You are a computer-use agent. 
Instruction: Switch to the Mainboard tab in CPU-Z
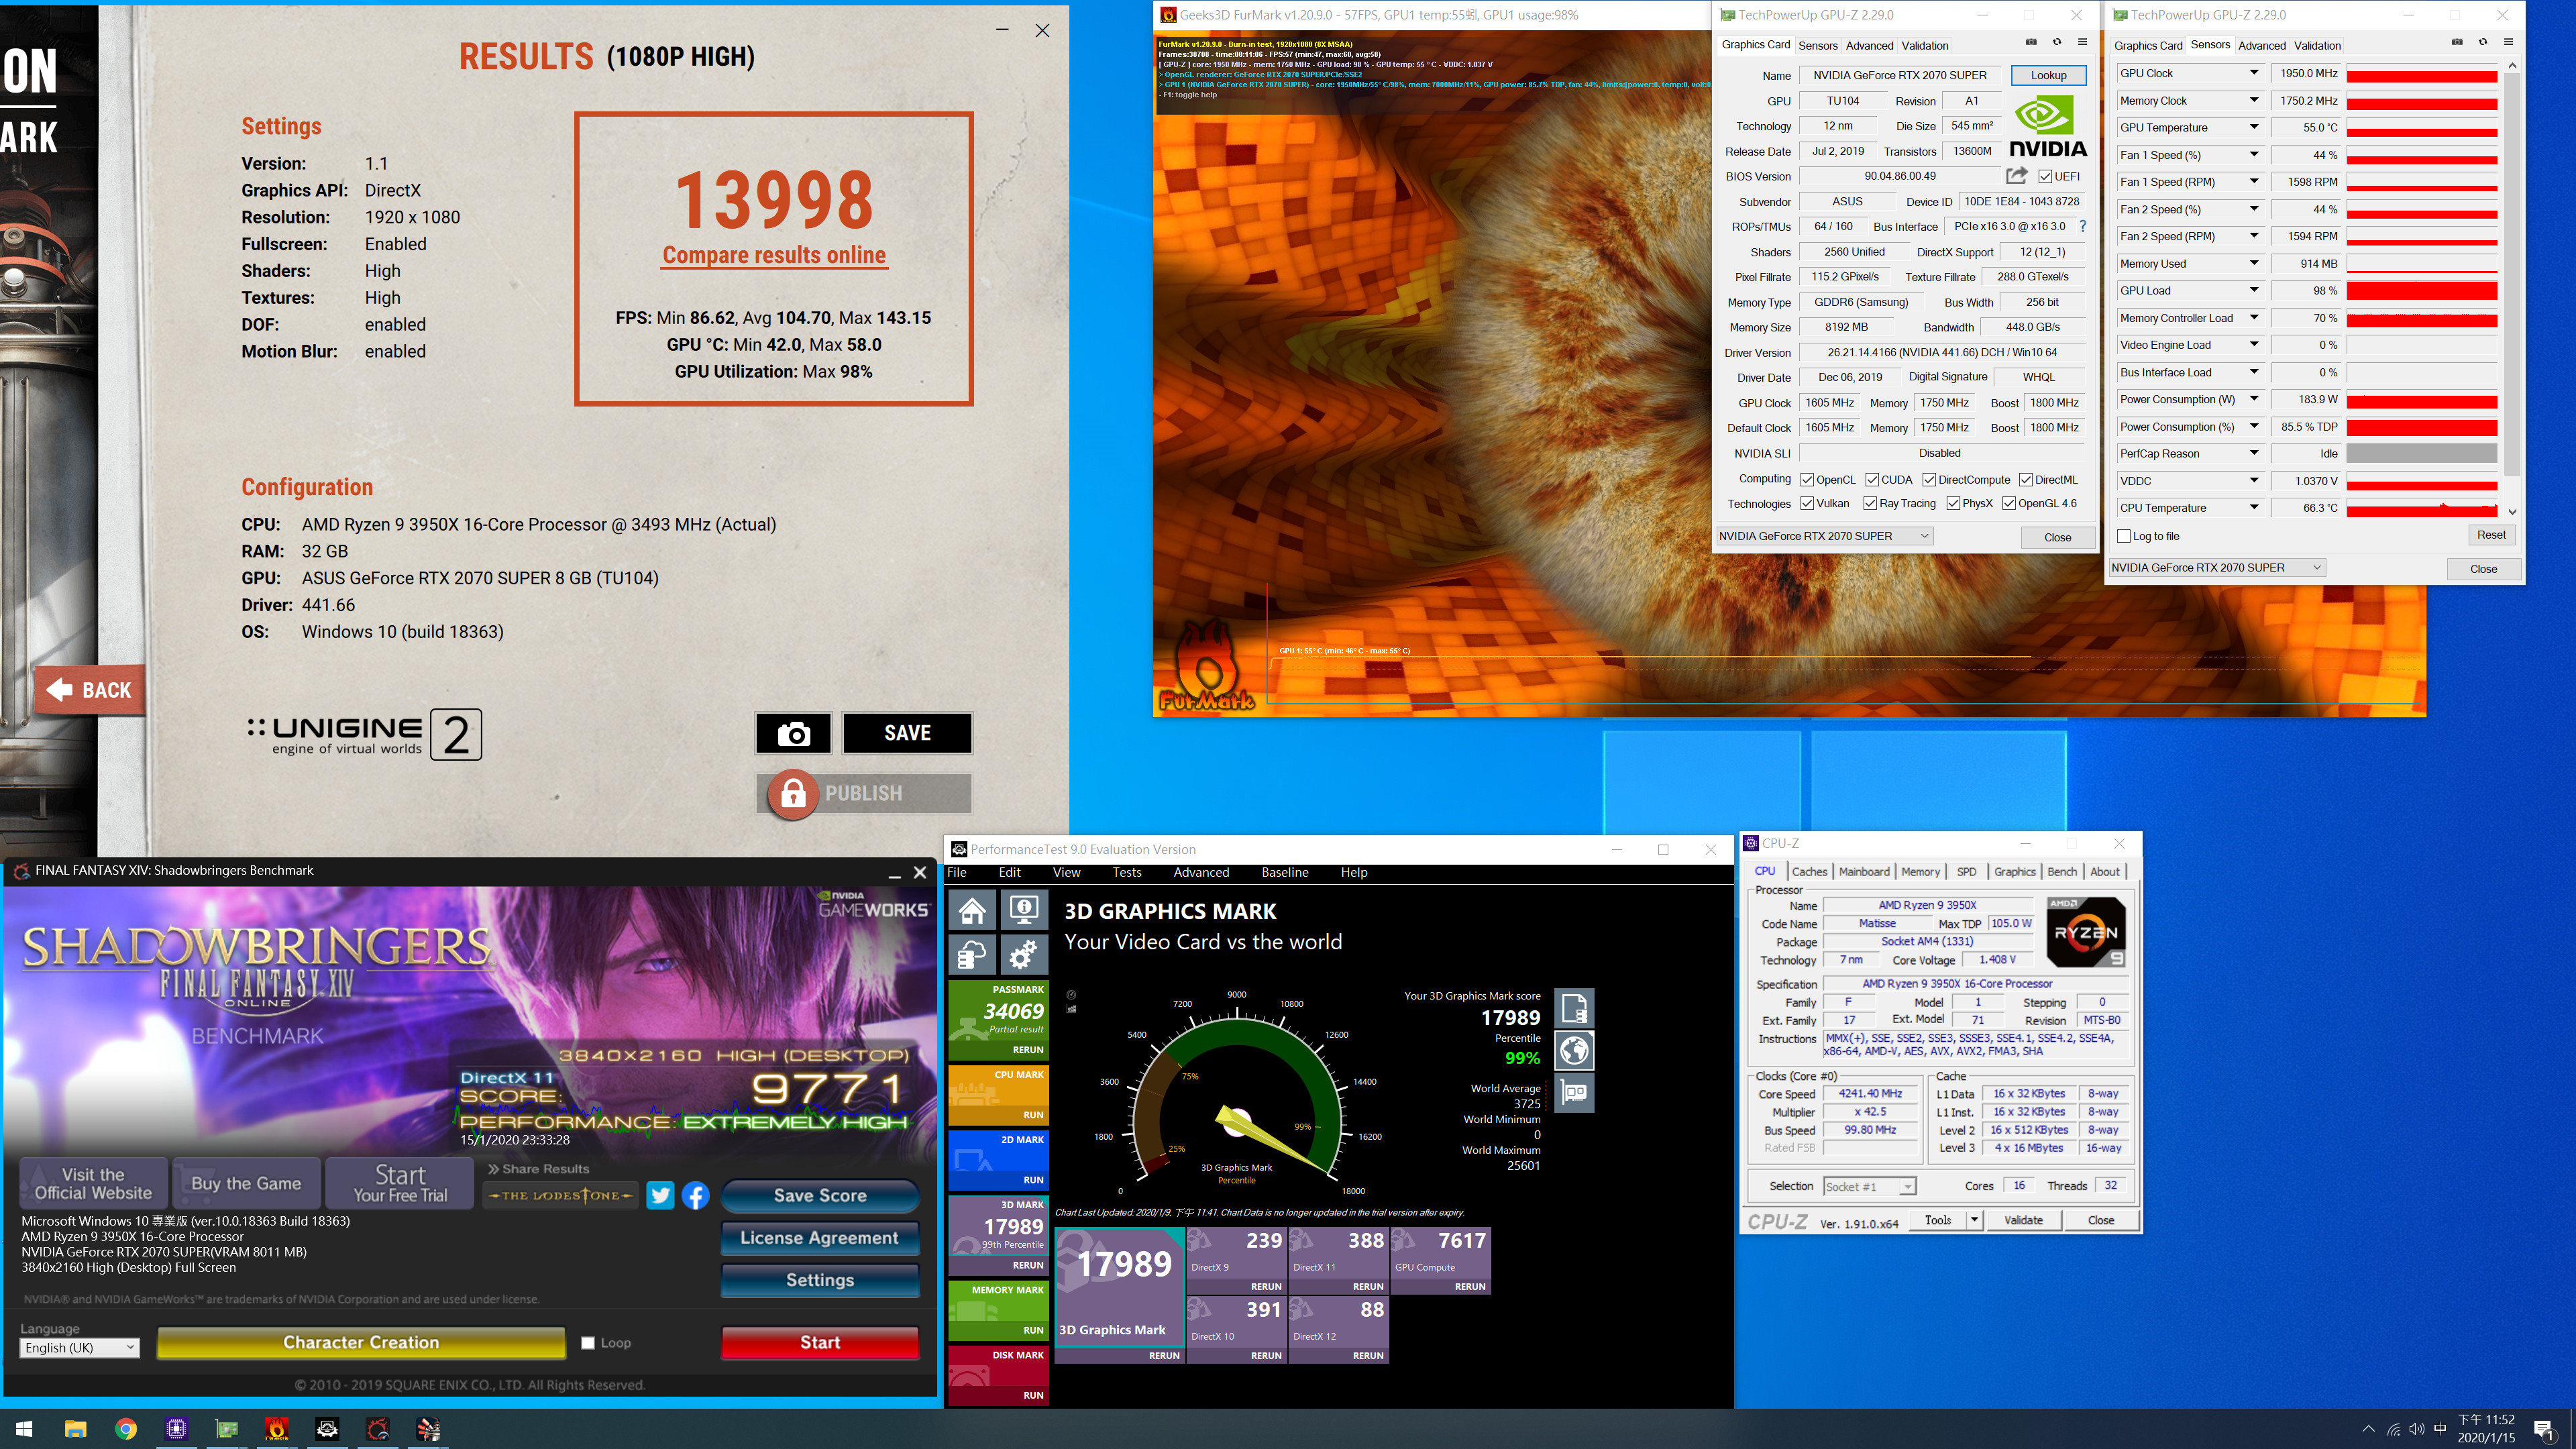pyautogui.click(x=1864, y=872)
